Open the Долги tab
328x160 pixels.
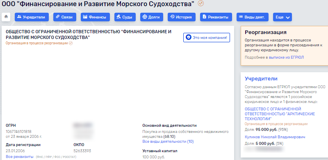coord(151,17)
